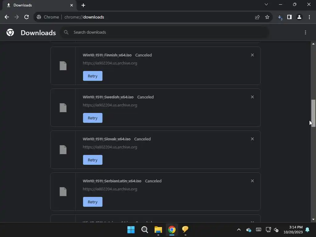This screenshot has width=316, height=237.
Task: Select the Downloads browser tab
Action: coord(39,5)
